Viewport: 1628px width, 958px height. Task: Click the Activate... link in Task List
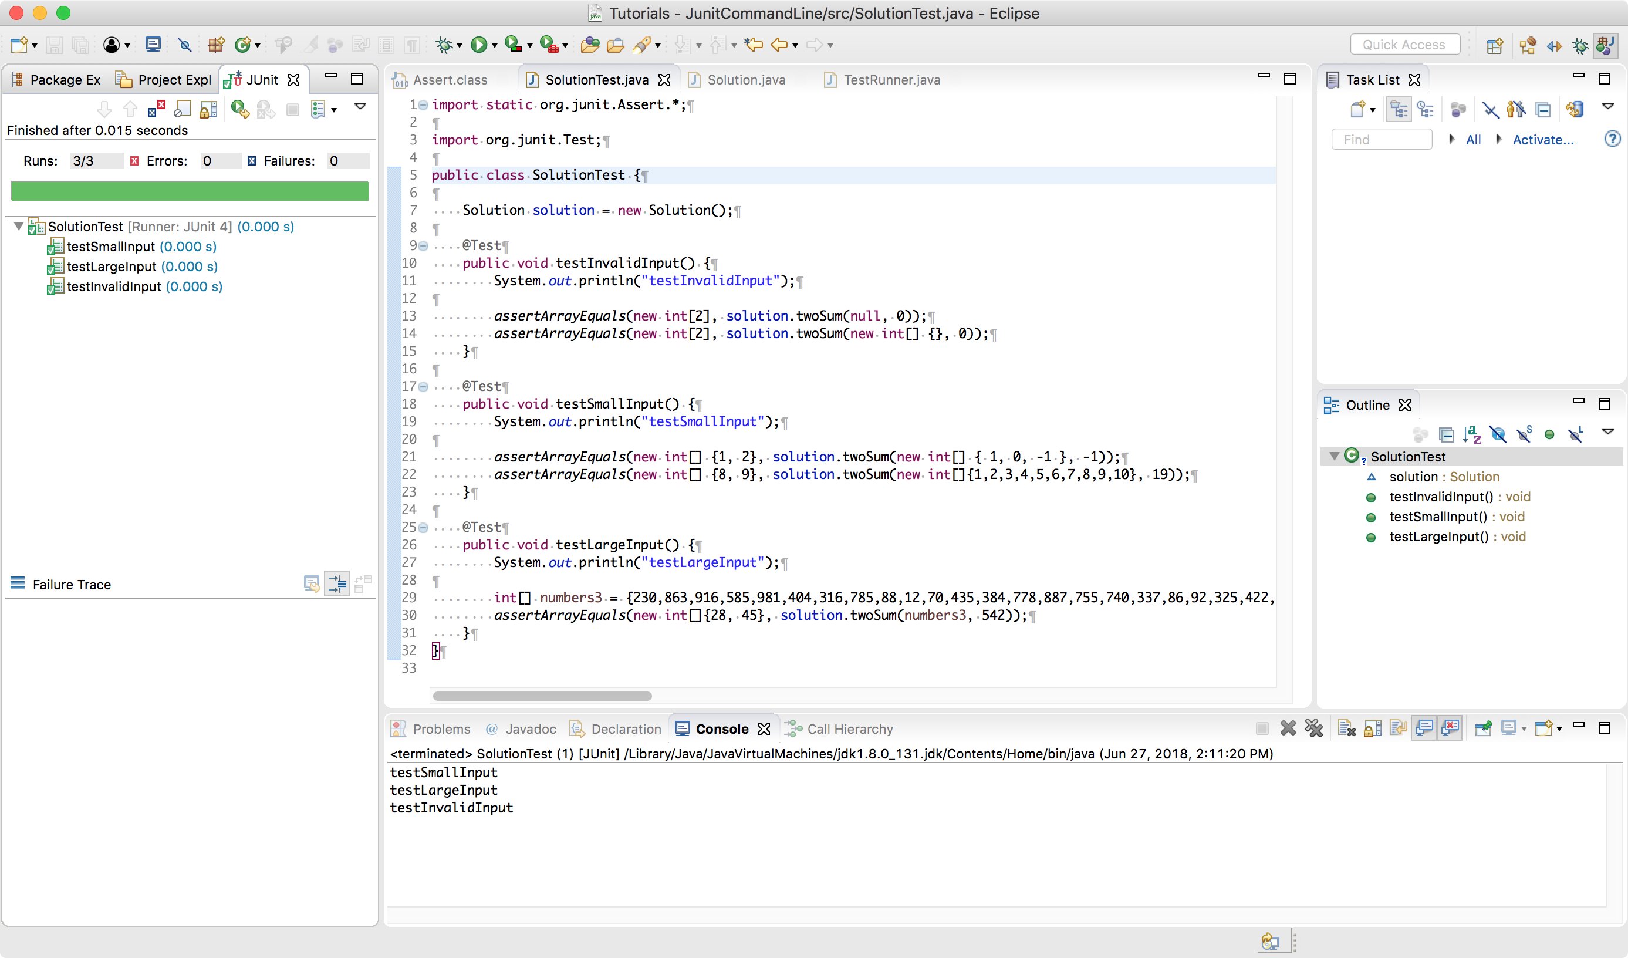1543,140
